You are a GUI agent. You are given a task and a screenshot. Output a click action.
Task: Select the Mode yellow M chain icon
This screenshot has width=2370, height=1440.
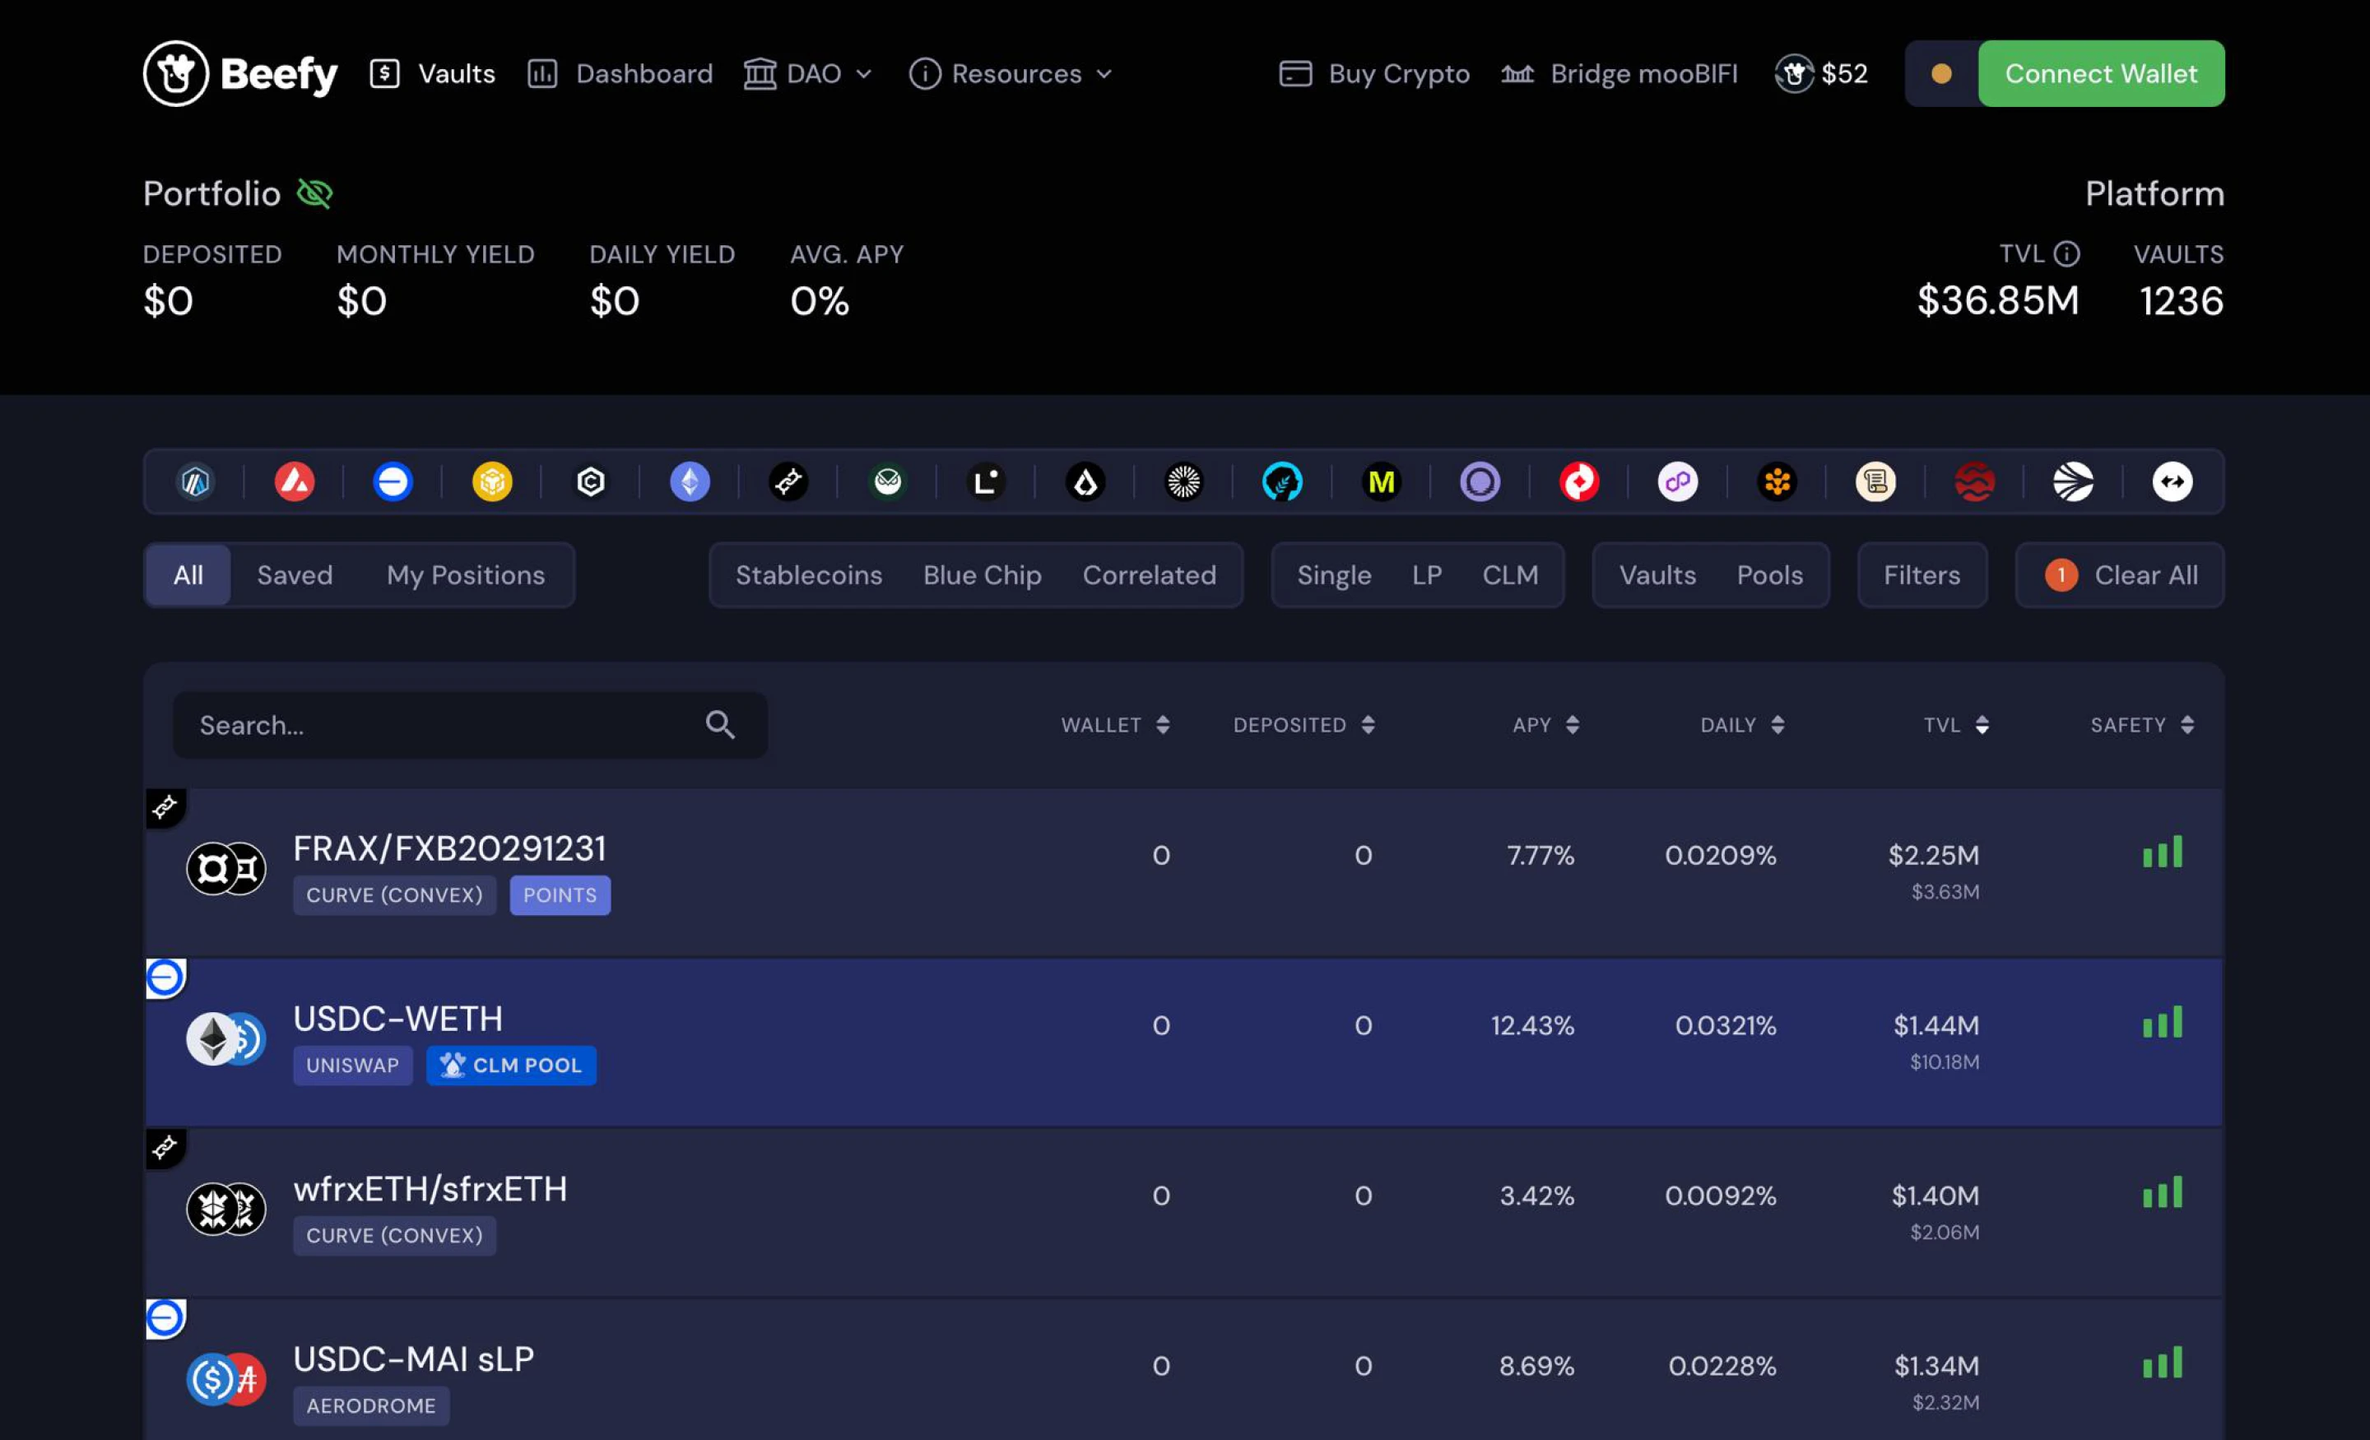coord(1382,481)
